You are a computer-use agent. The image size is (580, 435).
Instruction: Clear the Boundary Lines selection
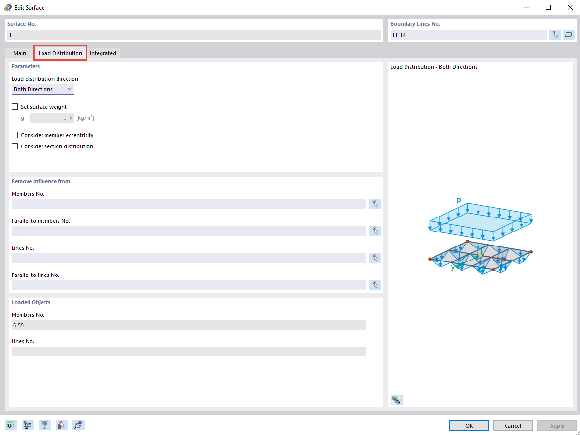click(555, 35)
